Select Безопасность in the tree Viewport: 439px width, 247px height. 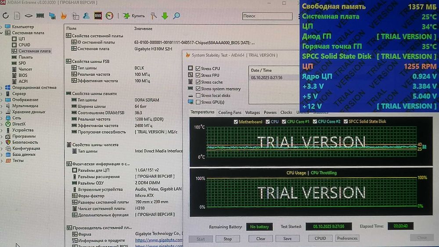[25, 143]
